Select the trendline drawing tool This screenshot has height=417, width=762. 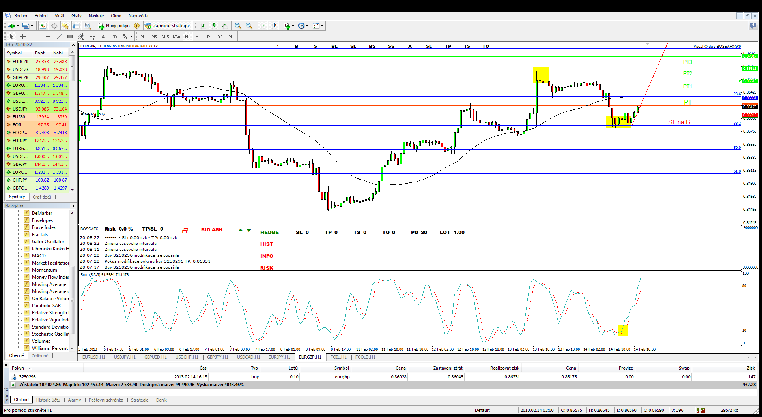pos(59,36)
